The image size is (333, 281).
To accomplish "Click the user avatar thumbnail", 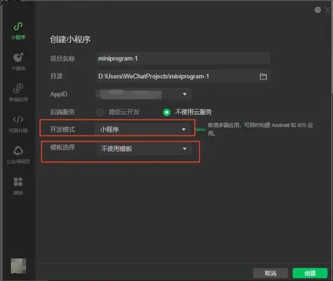I will point(18,266).
